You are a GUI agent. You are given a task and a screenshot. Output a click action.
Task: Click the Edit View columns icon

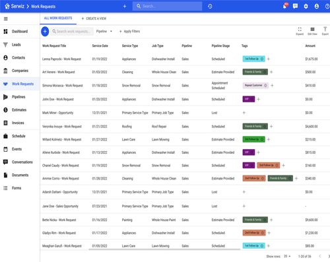coord(312,31)
